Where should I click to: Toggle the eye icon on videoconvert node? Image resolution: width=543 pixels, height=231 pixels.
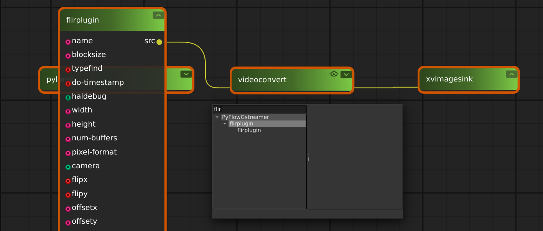coord(334,74)
